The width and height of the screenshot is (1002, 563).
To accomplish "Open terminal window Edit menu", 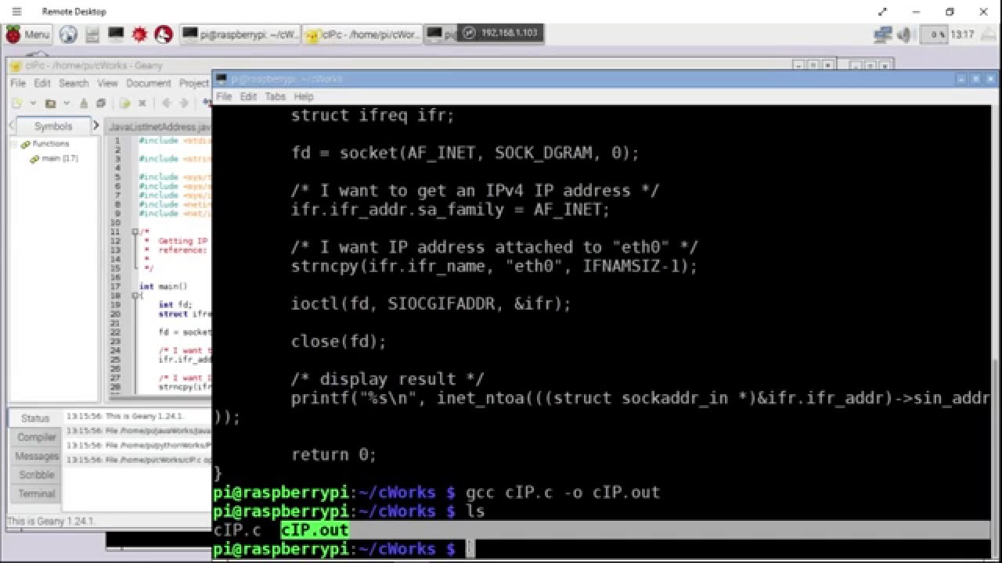I will coord(248,96).
